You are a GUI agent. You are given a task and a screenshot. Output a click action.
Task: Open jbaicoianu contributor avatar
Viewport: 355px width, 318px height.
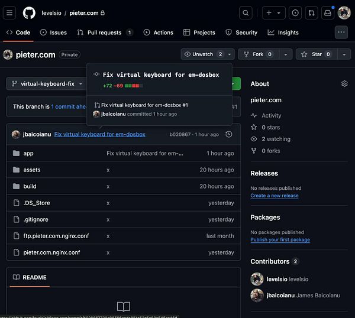257,296
